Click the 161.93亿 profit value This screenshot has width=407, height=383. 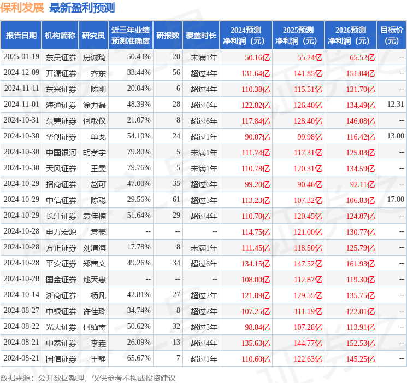pyautogui.click(x=360, y=264)
